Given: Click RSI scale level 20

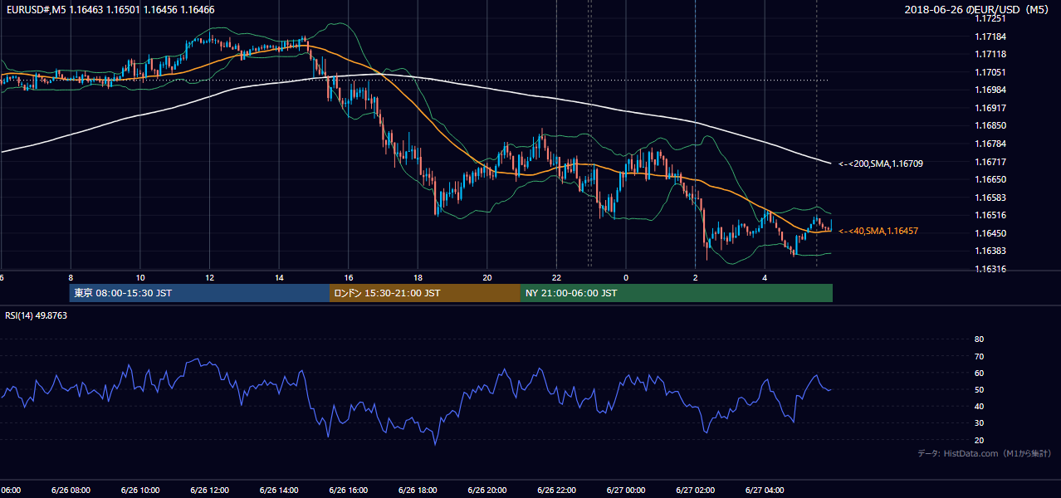Looking at the screenshot, I should click(x=979, y=440).
